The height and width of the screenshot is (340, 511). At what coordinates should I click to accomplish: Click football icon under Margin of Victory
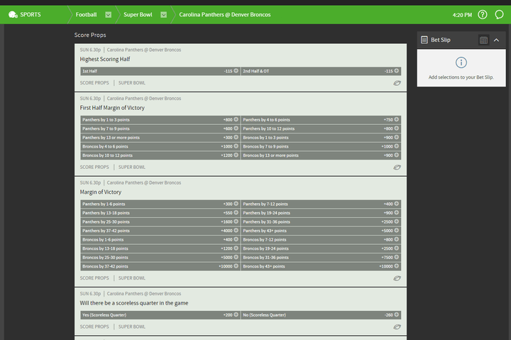click(397, 278)
